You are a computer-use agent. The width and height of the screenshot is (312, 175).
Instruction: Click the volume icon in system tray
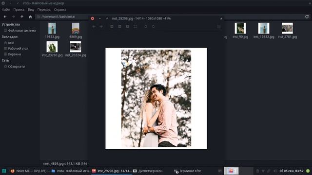275,171
